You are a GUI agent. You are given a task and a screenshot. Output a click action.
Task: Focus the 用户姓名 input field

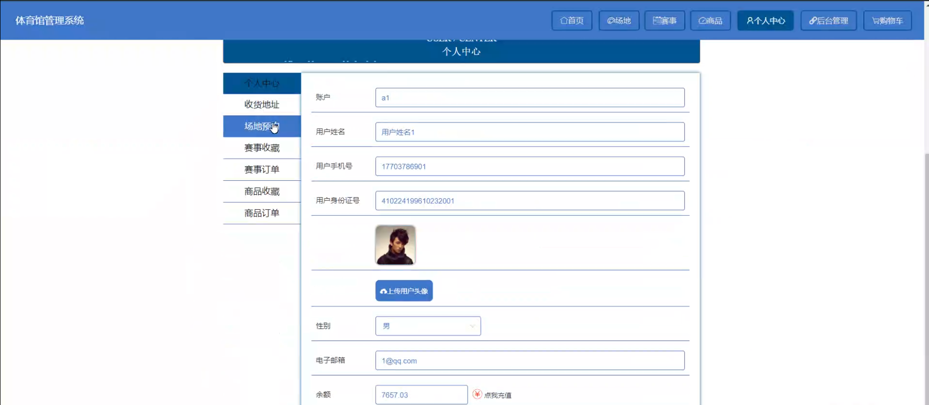530,132
